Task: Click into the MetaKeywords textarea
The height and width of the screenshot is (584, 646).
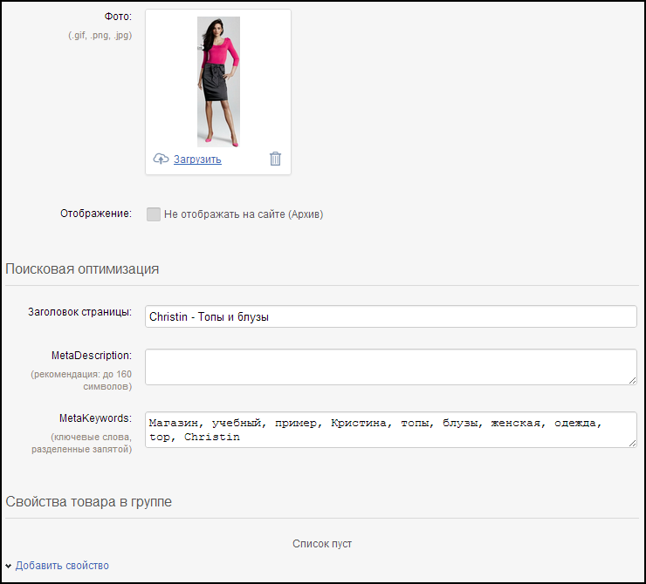Action: (390, 430)
